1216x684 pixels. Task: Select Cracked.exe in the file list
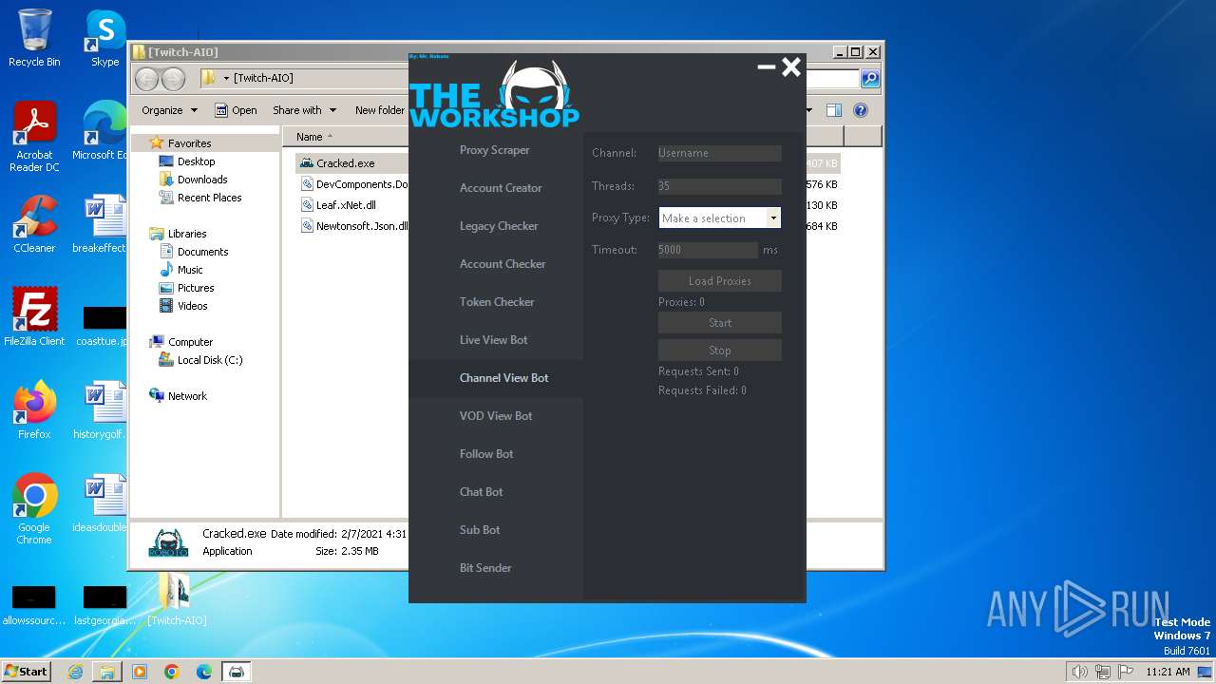346,163
